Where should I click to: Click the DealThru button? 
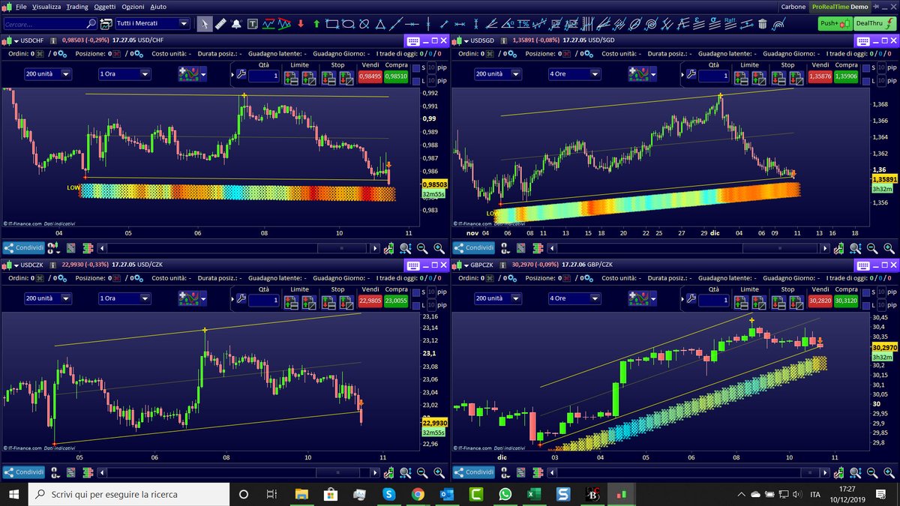point(874,23)
